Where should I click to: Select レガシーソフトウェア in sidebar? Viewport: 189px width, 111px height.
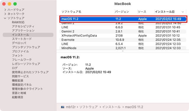click(26, 64)
